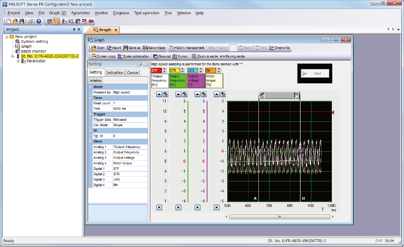Screen dimensions: 404x247
Task: Click Overwrite in graph toolbar
Action: [280, 48]
